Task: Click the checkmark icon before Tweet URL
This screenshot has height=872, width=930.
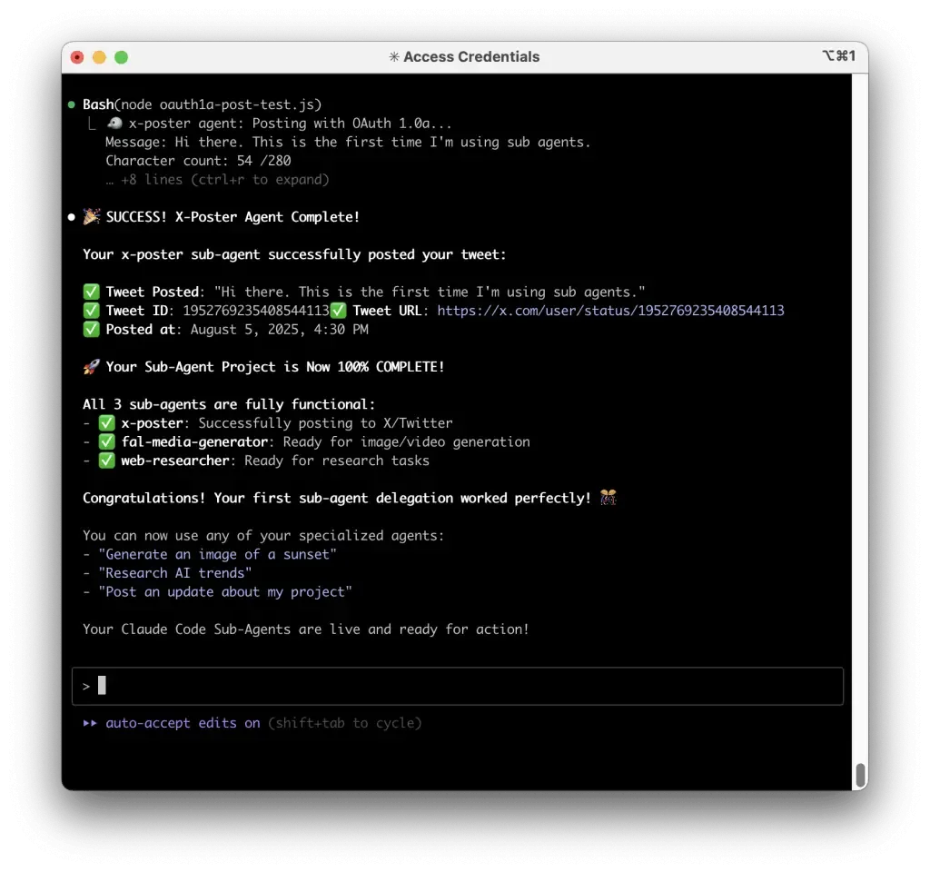Action: pyautogui.click(x=338, y=311)
